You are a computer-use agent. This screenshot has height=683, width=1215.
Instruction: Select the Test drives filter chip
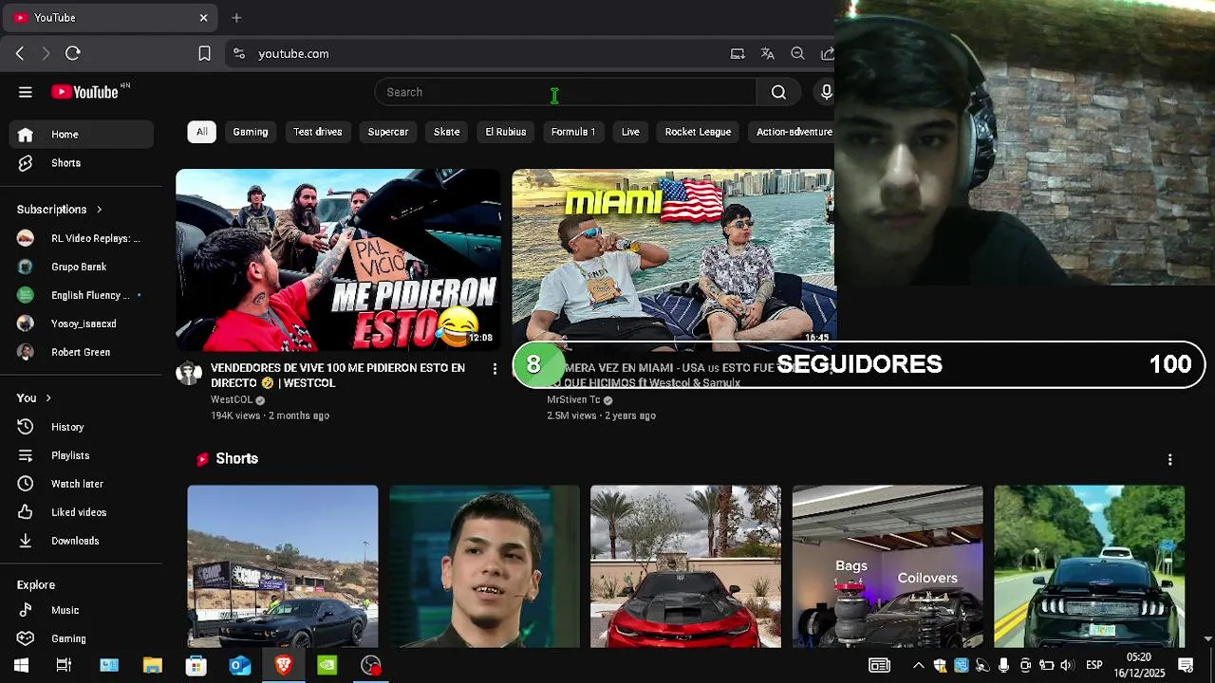[x=318, y=132]
